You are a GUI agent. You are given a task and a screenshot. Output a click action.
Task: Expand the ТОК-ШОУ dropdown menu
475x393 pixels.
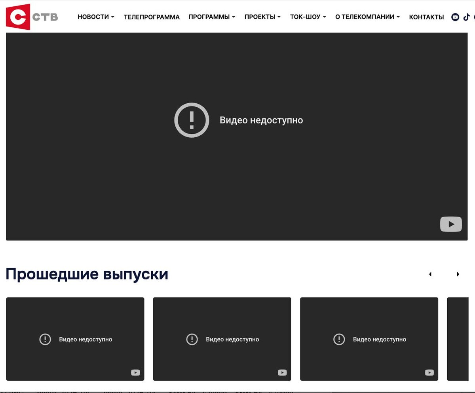pyautogui.click(x=308, y=17)
